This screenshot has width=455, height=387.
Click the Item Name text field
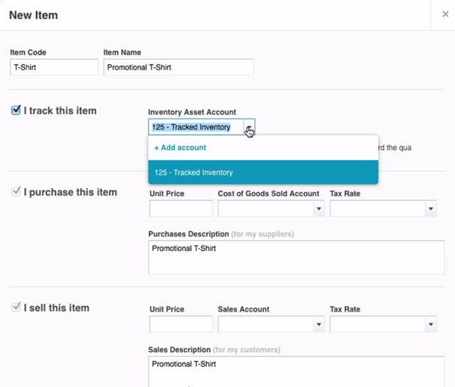coord(178,68)
